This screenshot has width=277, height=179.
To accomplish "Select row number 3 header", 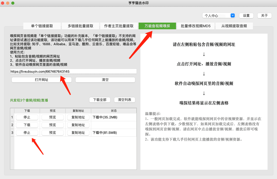I will tap(12, 133).
